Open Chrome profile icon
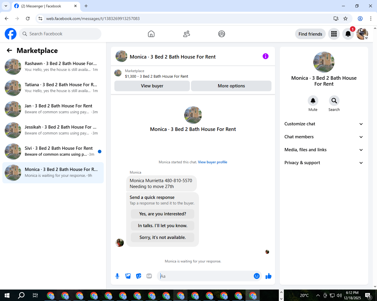The image size is (377, 301). tap(360, 19)
